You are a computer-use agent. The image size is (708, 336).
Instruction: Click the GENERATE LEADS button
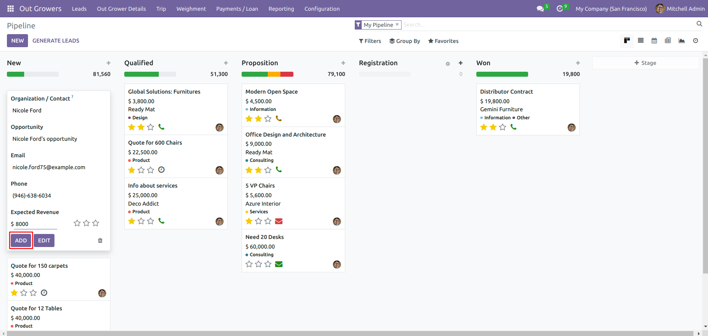(x=56, y=41)
